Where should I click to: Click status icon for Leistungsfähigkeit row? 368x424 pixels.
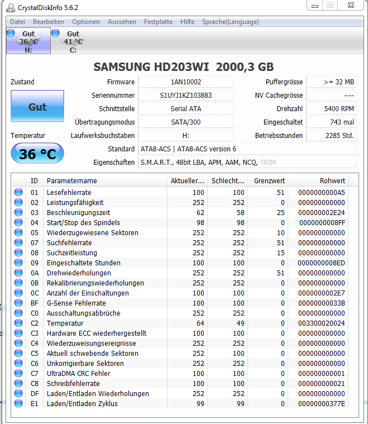(x=18, y=202)
